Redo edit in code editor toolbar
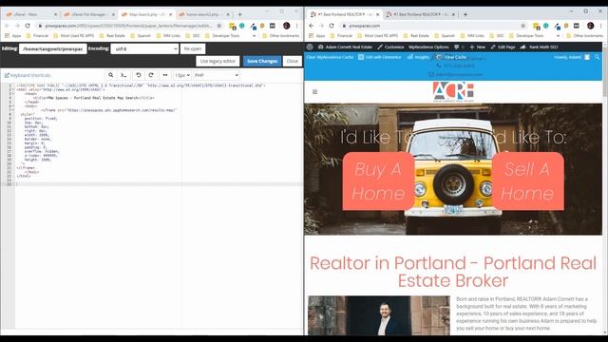 151,75
